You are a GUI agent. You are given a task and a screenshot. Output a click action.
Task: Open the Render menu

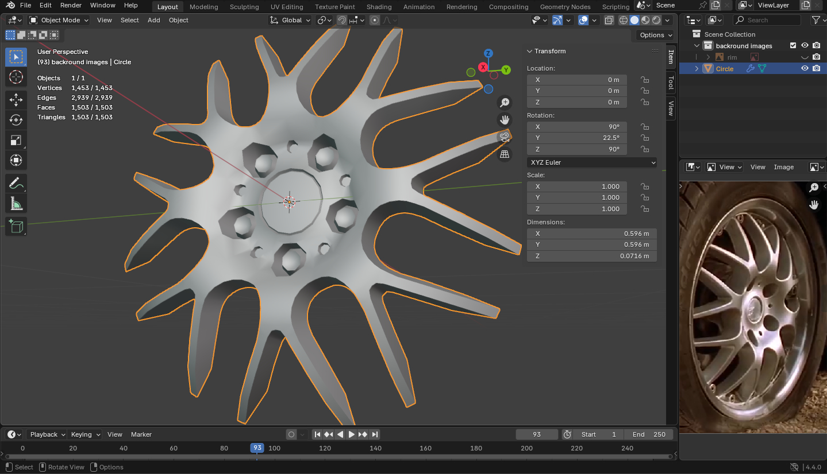pyautogui.click(x=71, y=5)
